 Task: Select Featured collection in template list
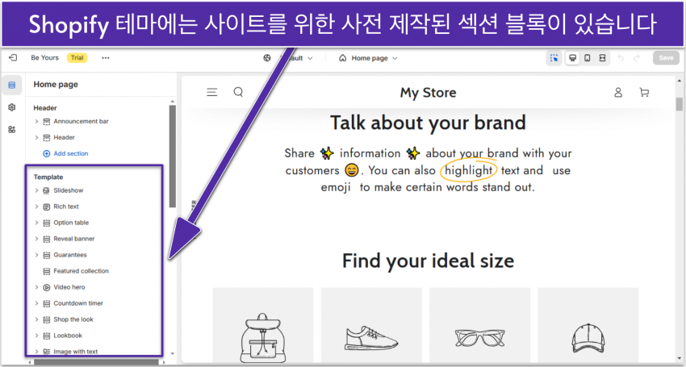point(81,271)
